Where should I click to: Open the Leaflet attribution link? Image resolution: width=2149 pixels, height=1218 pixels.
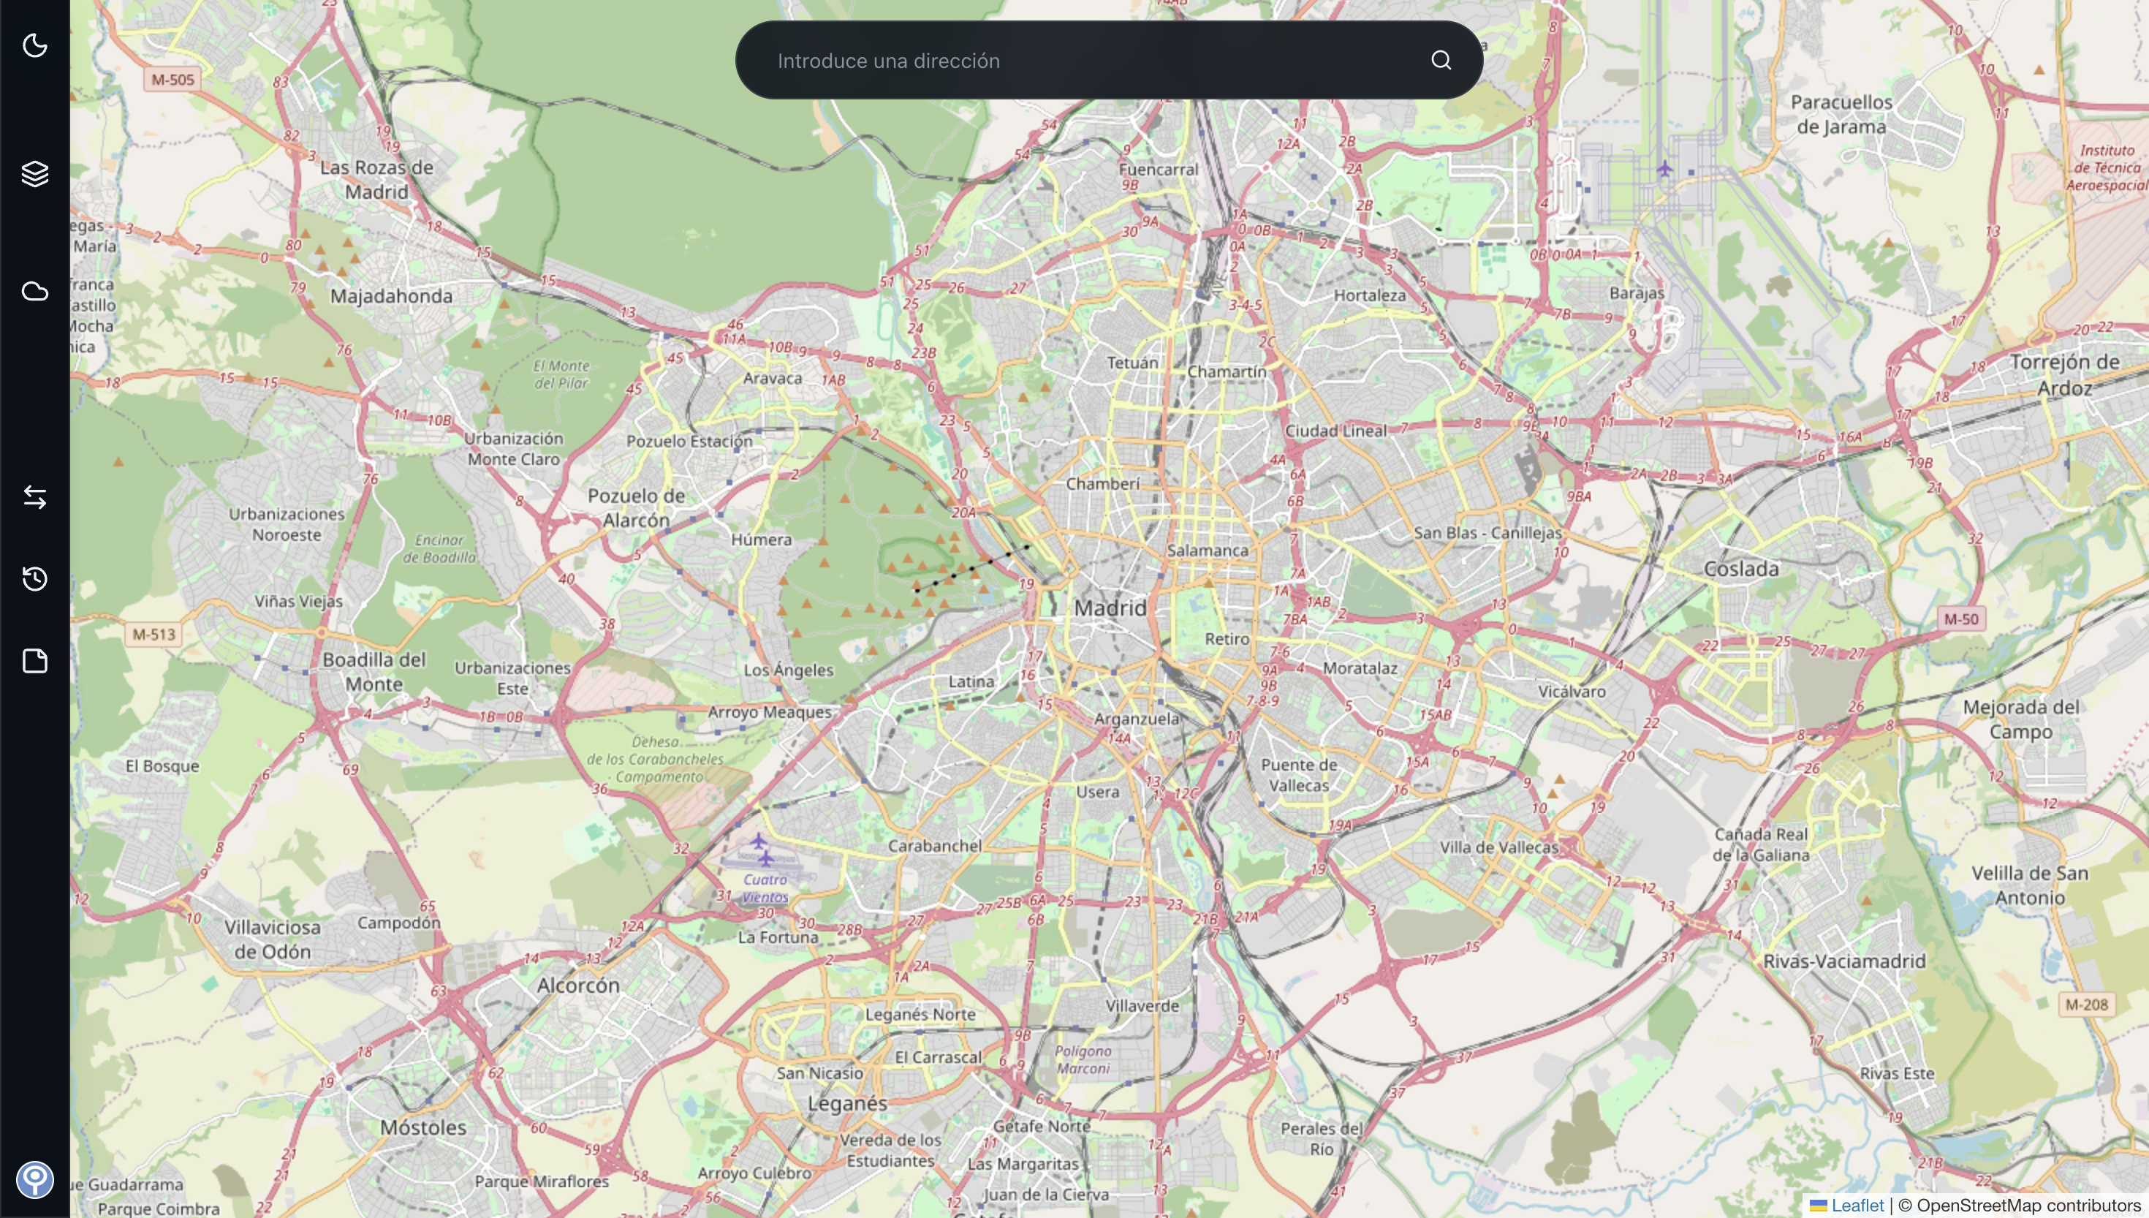tap(1857, 1206)
